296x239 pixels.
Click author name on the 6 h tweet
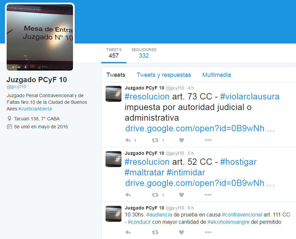[x=144, y=208]
